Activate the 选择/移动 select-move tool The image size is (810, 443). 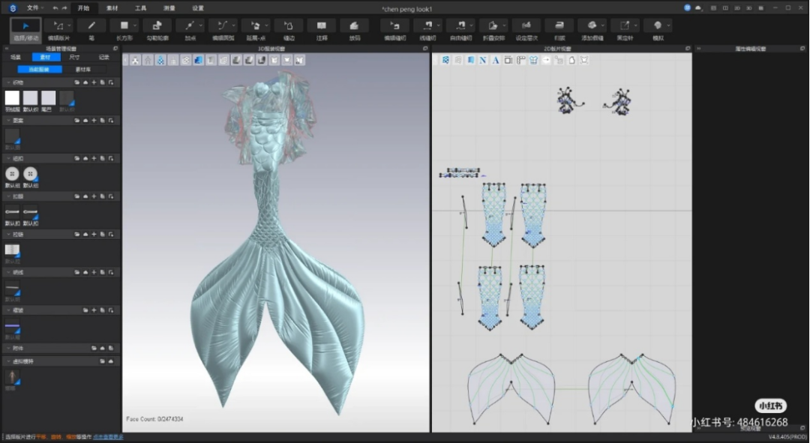pos(25,30)
